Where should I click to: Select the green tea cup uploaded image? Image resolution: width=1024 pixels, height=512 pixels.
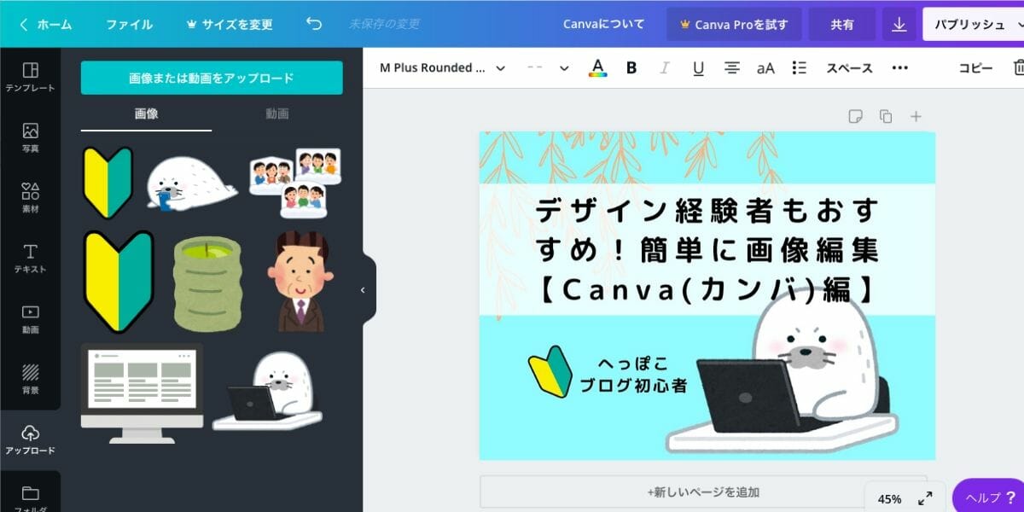pos(207,283)
